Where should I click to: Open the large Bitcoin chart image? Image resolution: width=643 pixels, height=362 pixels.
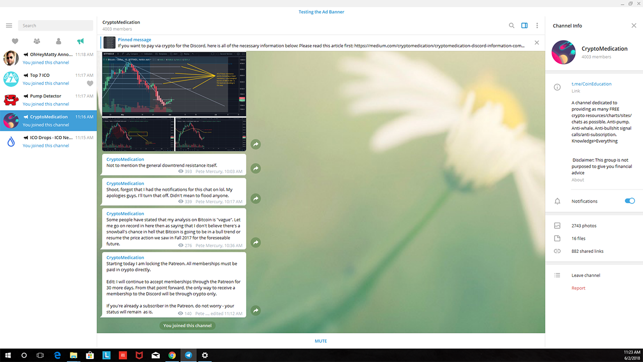[x=174, y=84]
